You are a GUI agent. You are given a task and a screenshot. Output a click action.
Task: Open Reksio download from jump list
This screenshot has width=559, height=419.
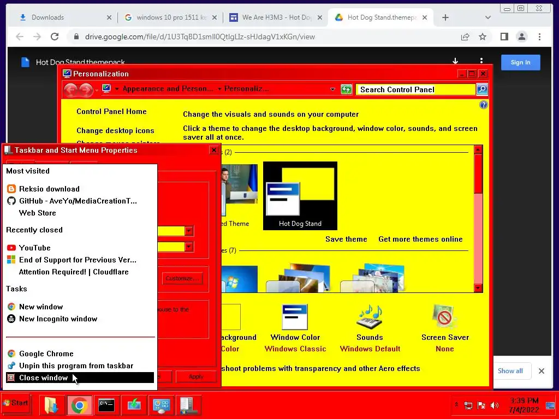80,189
